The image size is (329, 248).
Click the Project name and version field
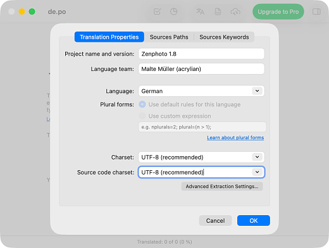coord(201,54)
